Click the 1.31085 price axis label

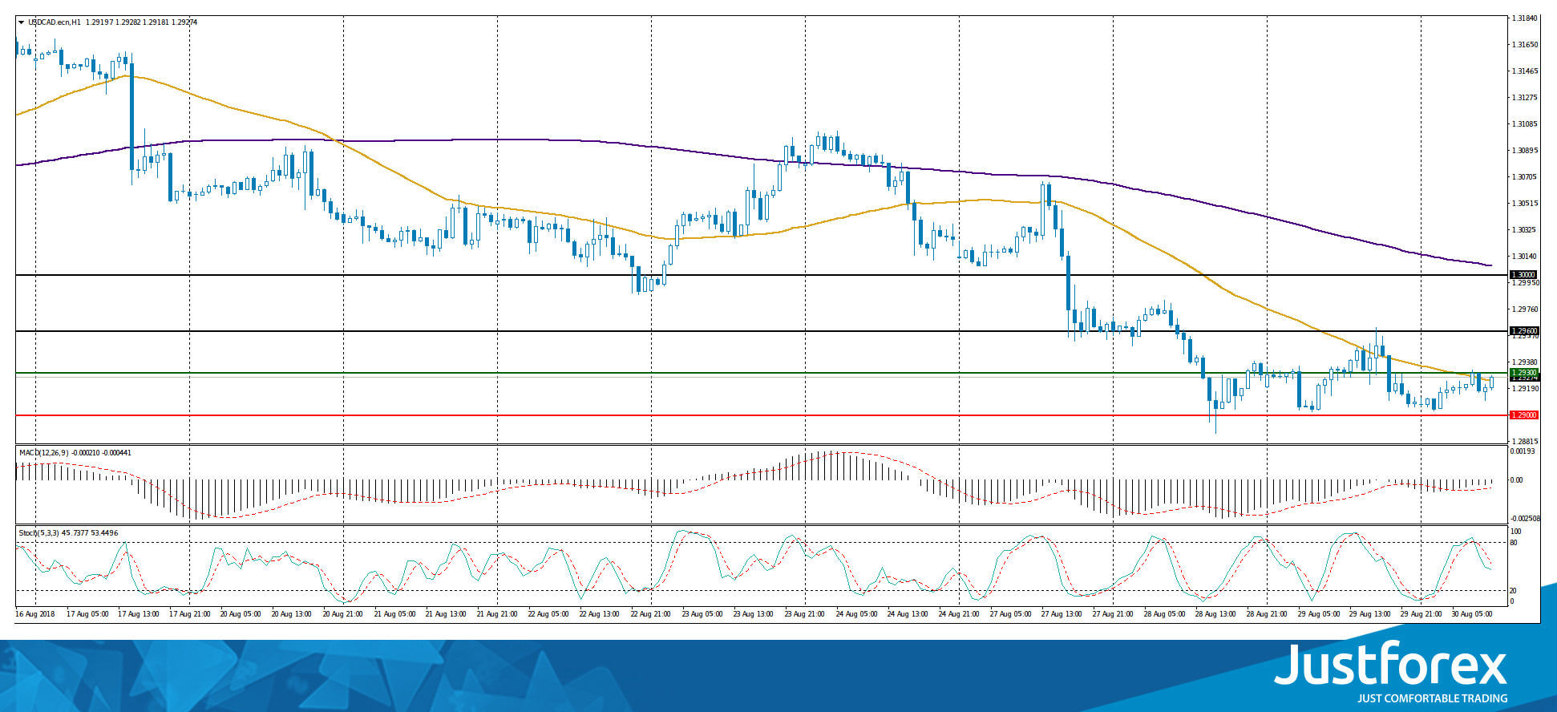[x=1524, y=124]
